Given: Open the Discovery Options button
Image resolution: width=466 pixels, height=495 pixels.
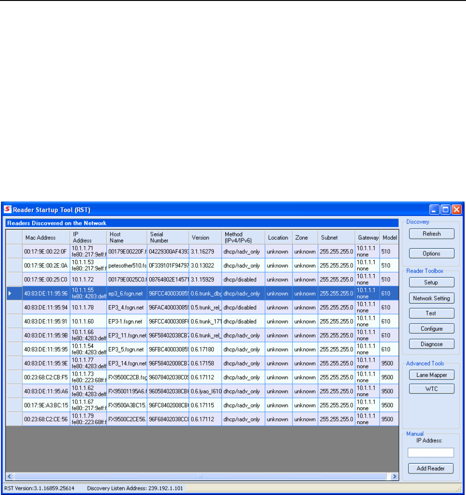Looking at the screenshot, I should (431, 253).
